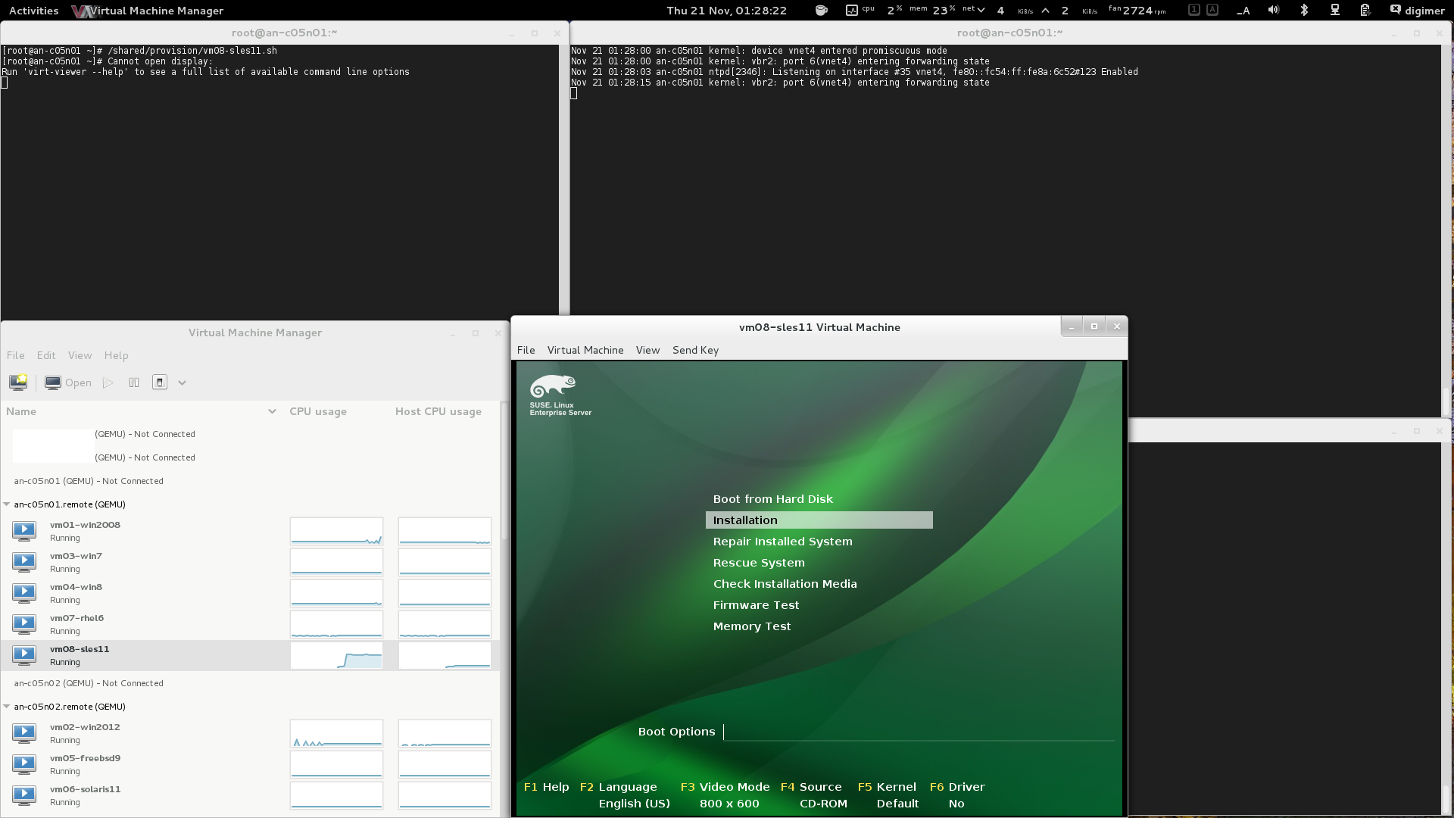Select the vm06-solaris11 VM icon
The width and height of the screenshot is (1454, 818).
24,795
